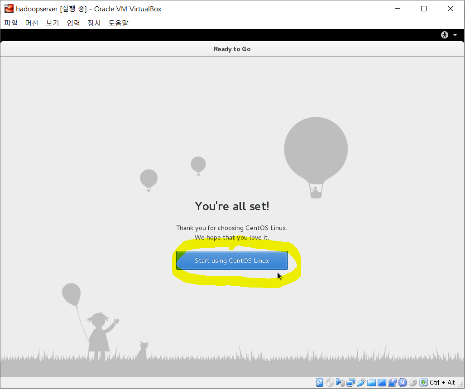Minimize the VirtualBox window
Screen dimensions: 465x389
pyautogui.click(x=398, y=9)
